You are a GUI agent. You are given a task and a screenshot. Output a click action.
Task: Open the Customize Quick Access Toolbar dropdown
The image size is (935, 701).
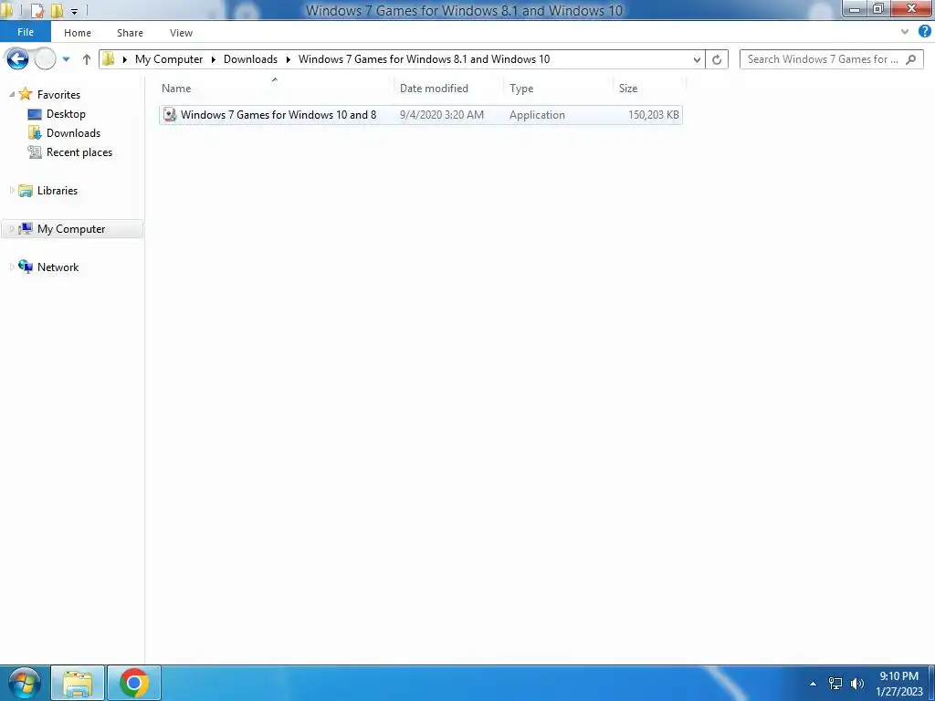(x=74, y=11)
